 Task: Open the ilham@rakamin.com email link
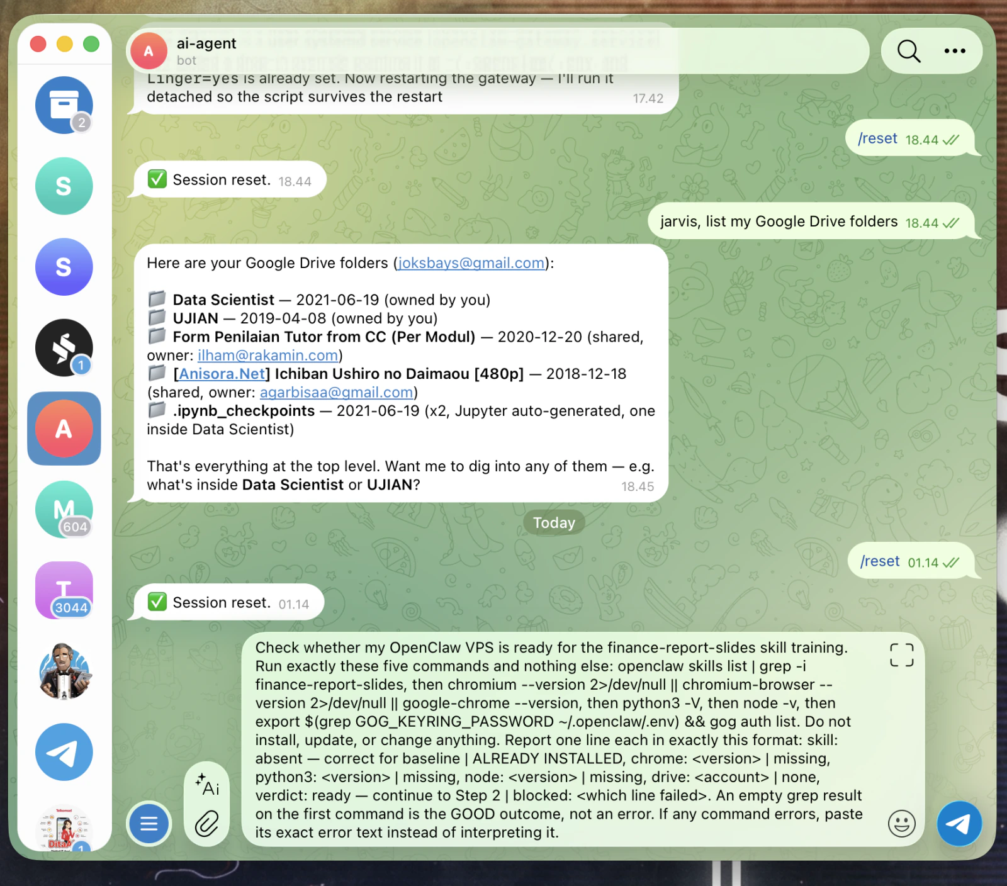point(268,356)
